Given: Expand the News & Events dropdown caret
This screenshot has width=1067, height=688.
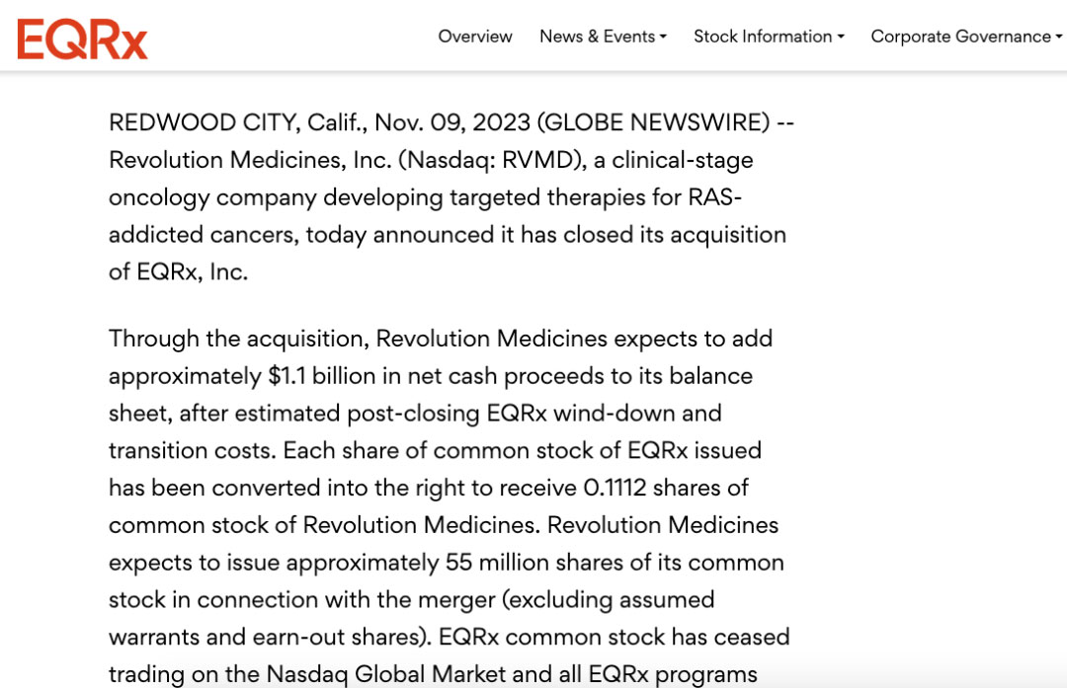Looking at the screenshot, I should 664,38.
